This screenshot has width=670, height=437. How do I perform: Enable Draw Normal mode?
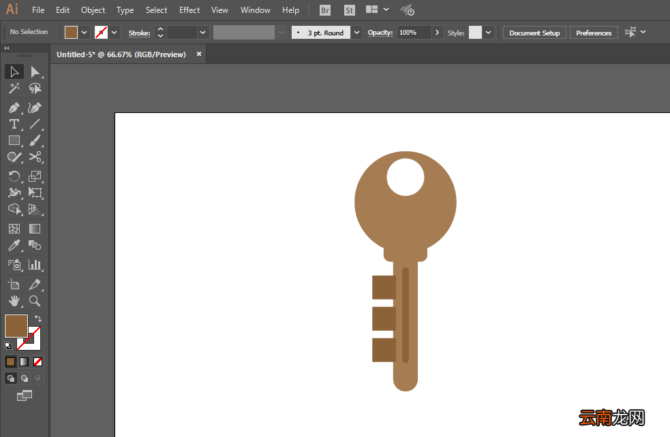coord(11,378)
